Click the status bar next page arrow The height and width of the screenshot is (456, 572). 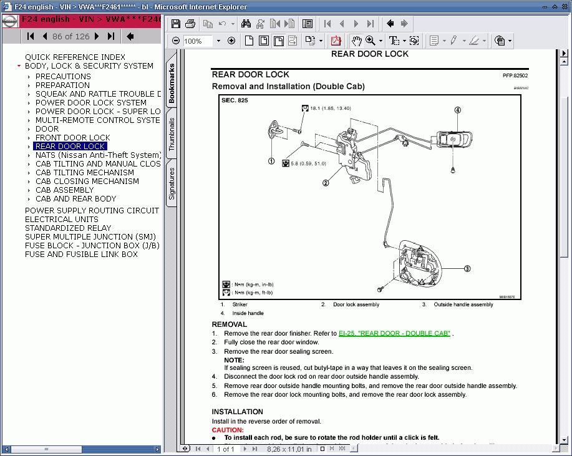tap(245, 449)
